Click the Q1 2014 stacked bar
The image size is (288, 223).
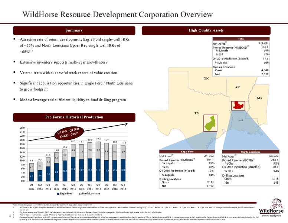(x=32, y=172)
